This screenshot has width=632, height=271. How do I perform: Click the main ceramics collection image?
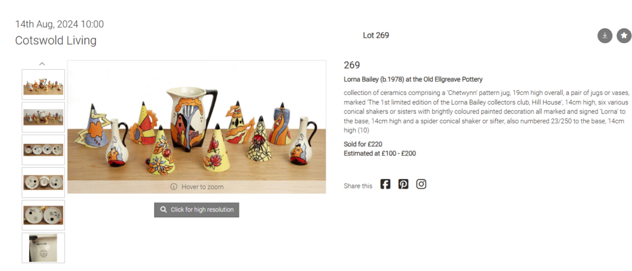[197, 127]
